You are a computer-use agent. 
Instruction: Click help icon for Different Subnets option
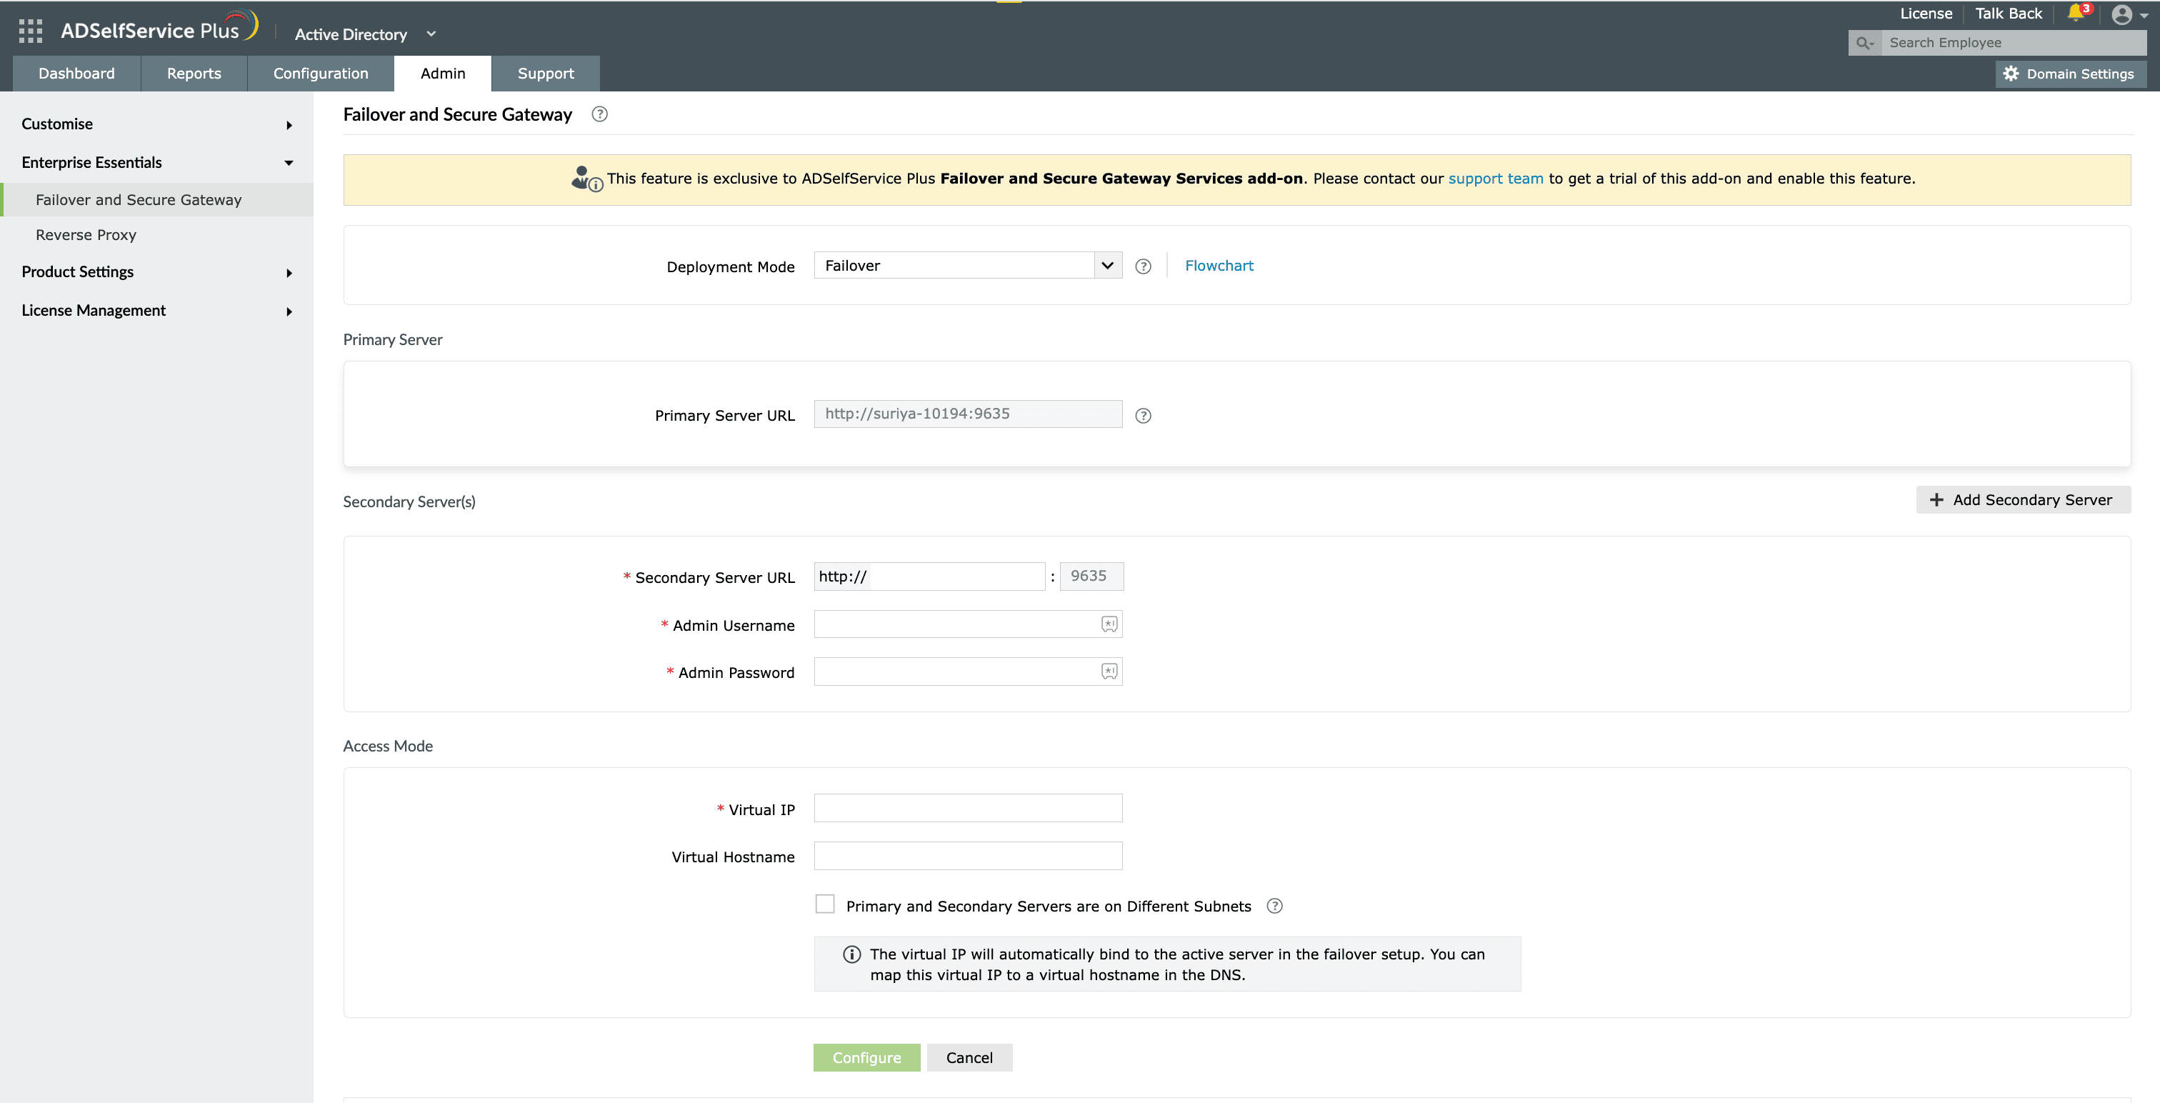click(x=1274, y=906)
